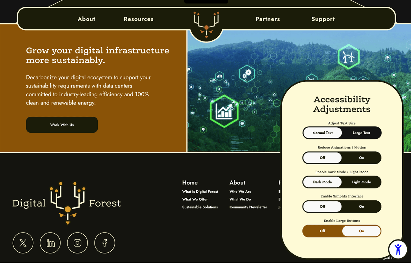
Task: Set Simplify Interface to On
Action: (361, 207)
